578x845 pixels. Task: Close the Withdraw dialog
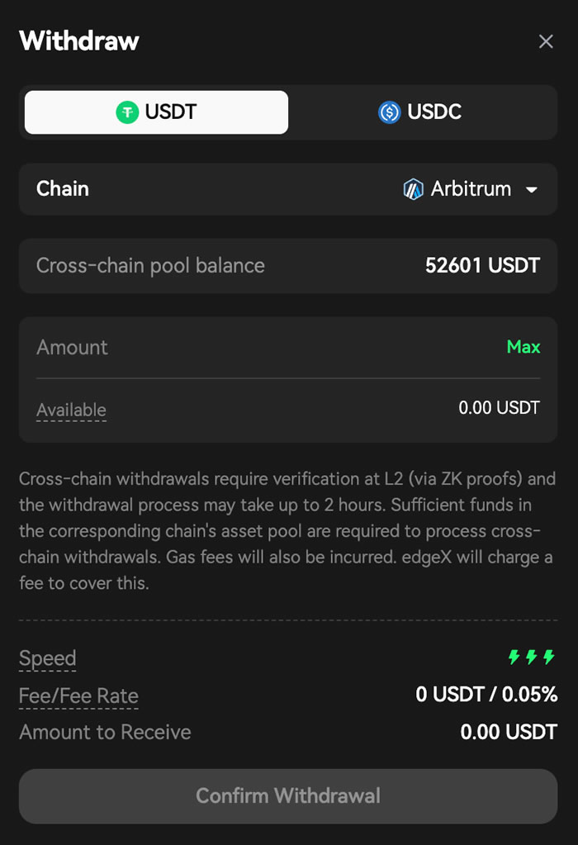coord(546,41)
